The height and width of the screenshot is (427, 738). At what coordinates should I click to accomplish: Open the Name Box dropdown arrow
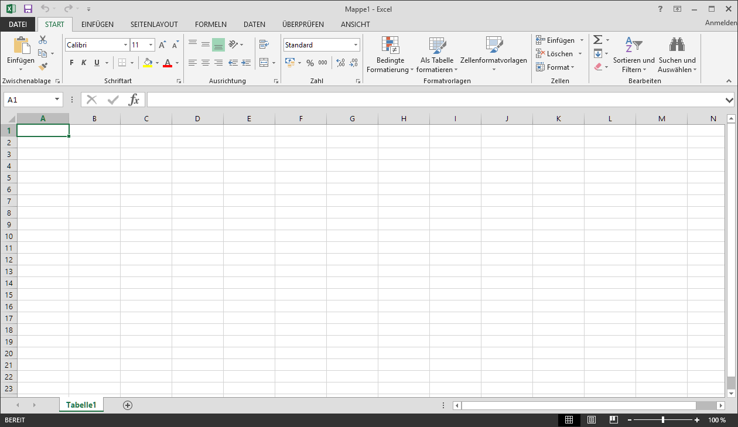[57, 100]
